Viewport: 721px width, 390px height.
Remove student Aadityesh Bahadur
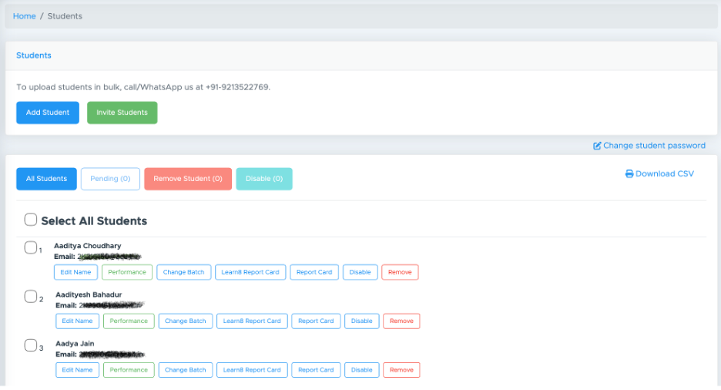[x=401, y=321]
